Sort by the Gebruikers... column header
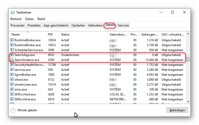 point(118,34)
